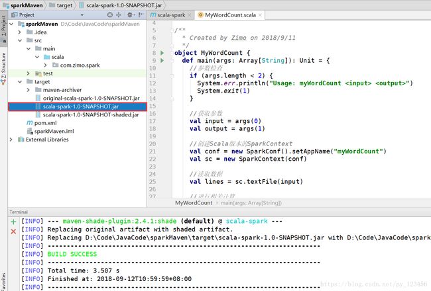Click sparkMaven in the navigation breadcrumb
The width and height of the screenshot is (431, 291).
click(x=23, y=5)
